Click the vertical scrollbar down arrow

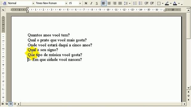(188, 88)
